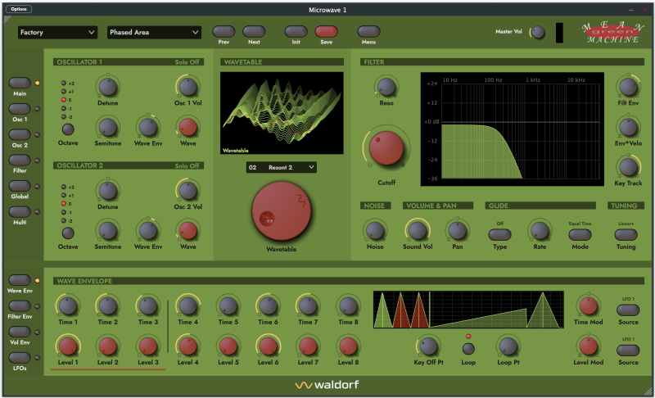
Task: Switch to the Multi page tab
Action: pyautogui.click(x=20, y=212)
